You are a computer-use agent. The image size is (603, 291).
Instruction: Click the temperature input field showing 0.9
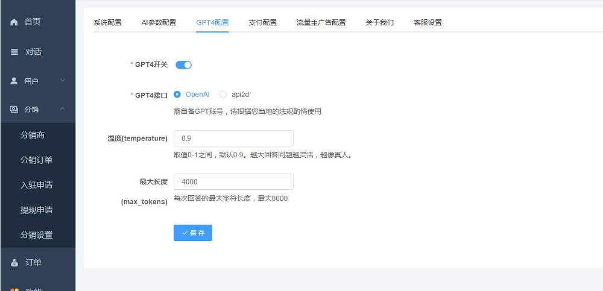233,139
